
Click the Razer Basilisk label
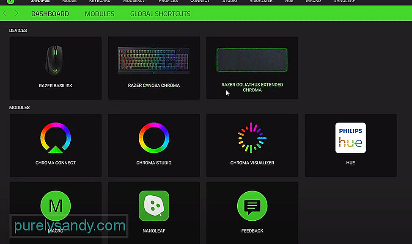pyautogui.click(x=55, y=86)
